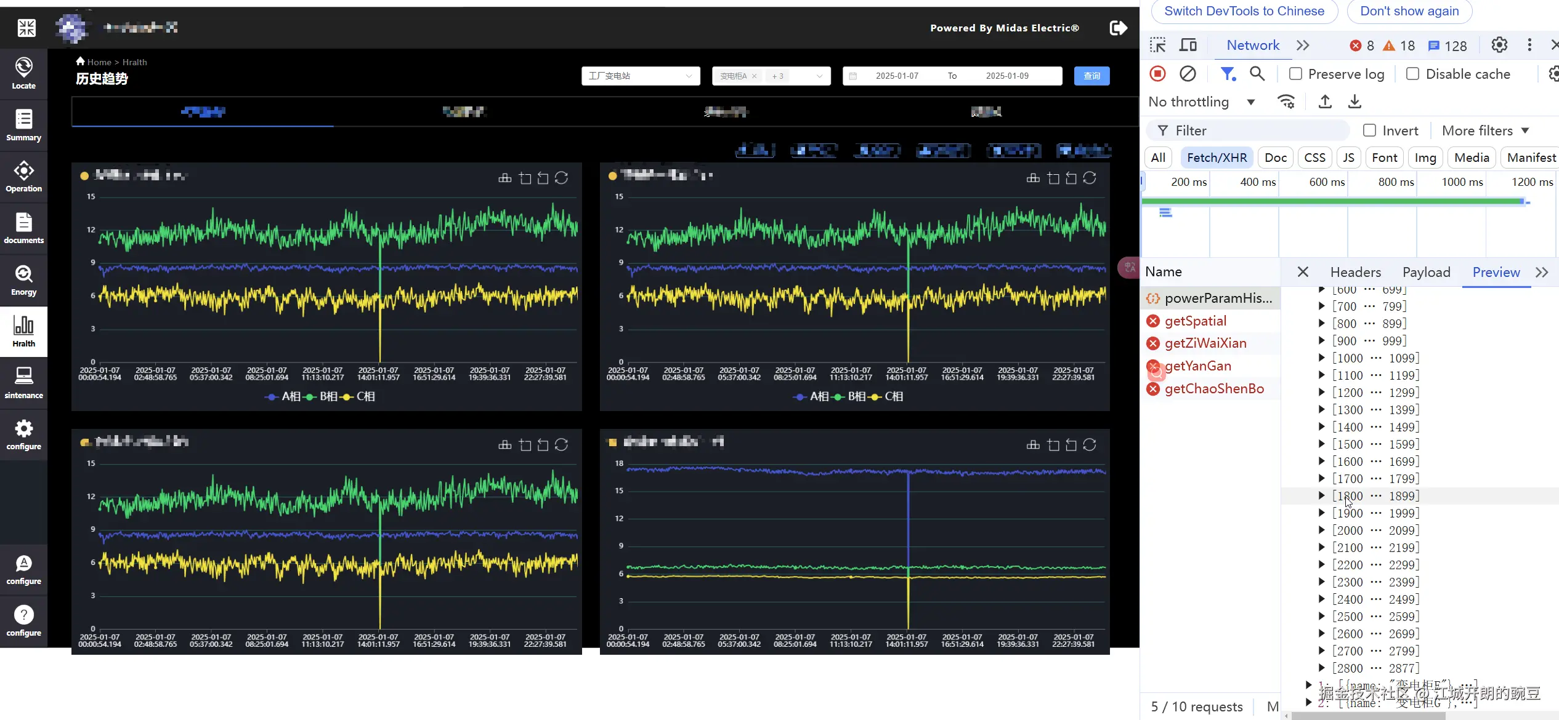The image size is (1559, 720).
Task: Click the app grid menu icon
Action: pos(26,28)
